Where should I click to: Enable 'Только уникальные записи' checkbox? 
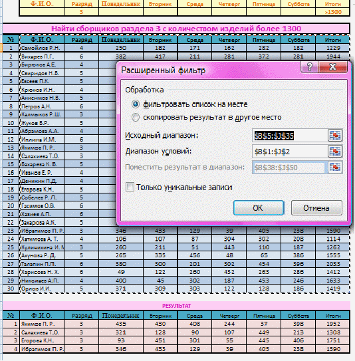[x=130, y=187]
